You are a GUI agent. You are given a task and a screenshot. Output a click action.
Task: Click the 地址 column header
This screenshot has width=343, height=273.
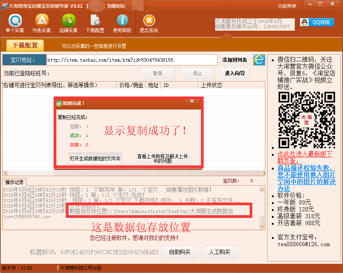(153, 85)
